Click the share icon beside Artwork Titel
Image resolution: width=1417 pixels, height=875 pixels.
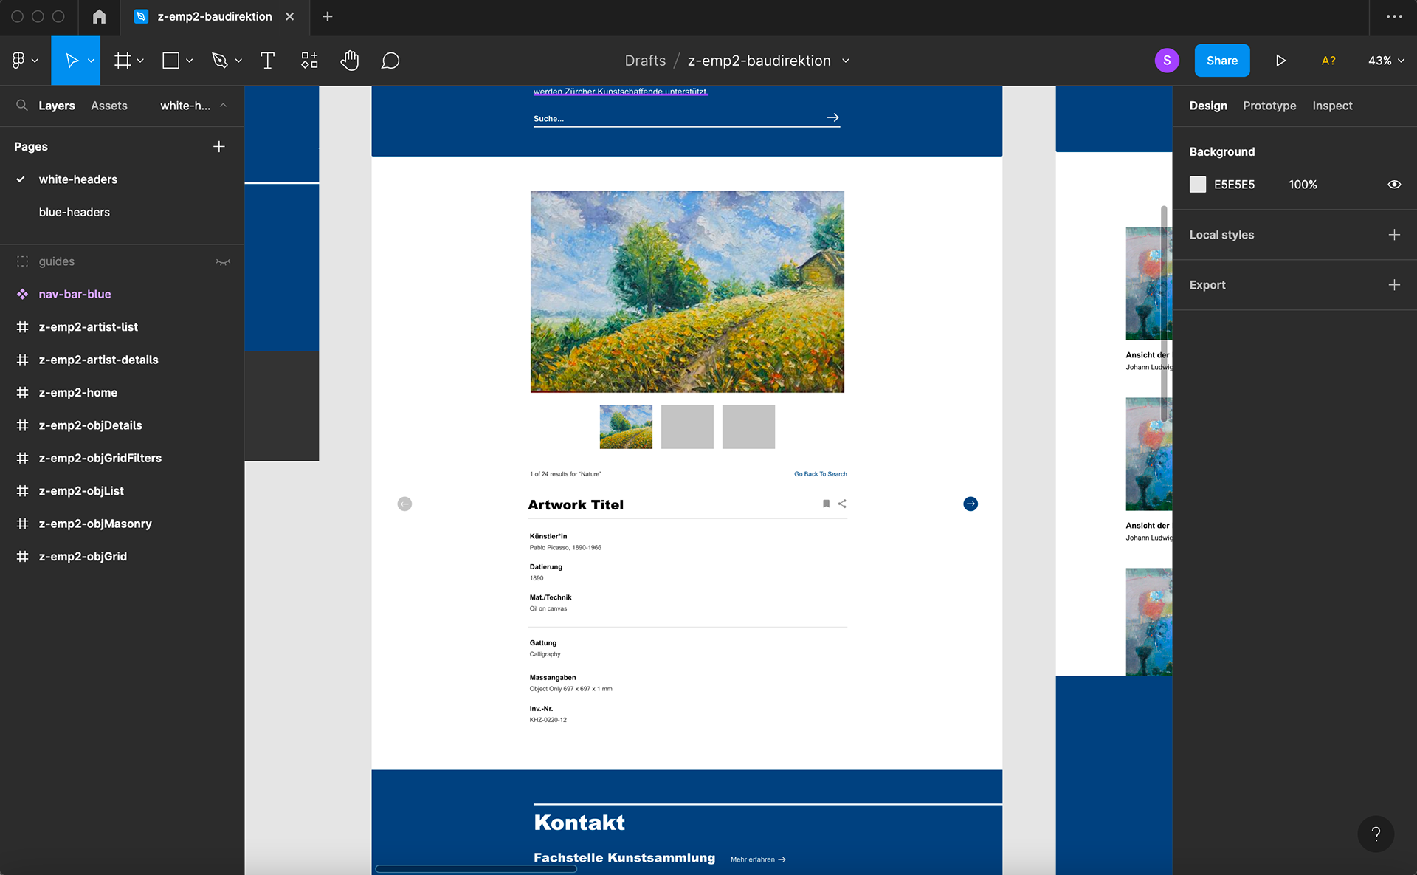click(842, 504)
